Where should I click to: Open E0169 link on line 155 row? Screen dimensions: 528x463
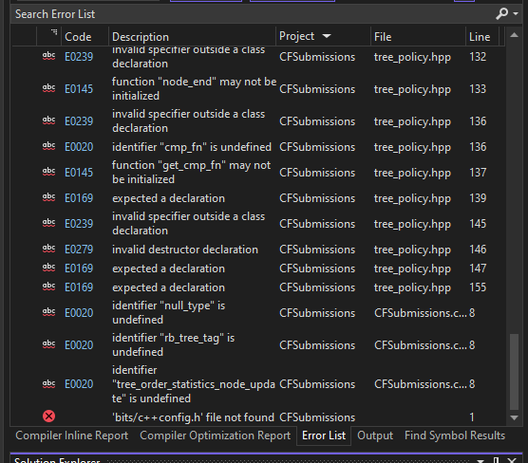(79, 287)
